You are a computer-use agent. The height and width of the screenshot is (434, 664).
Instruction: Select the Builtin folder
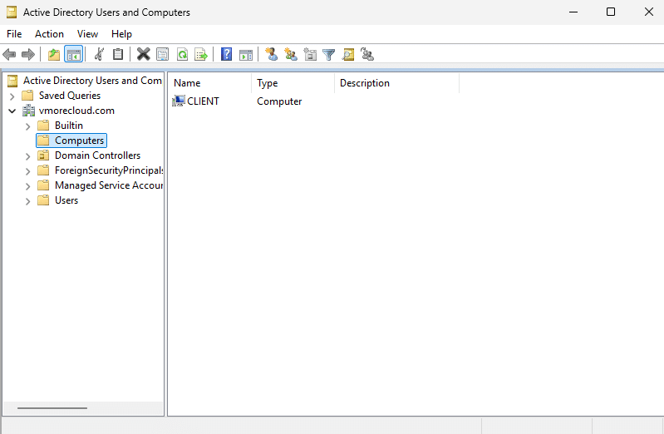[69, 126]
